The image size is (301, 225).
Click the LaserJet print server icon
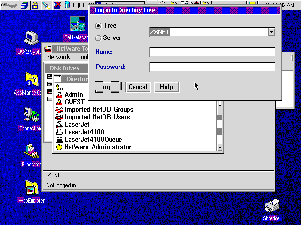point(59,125)
